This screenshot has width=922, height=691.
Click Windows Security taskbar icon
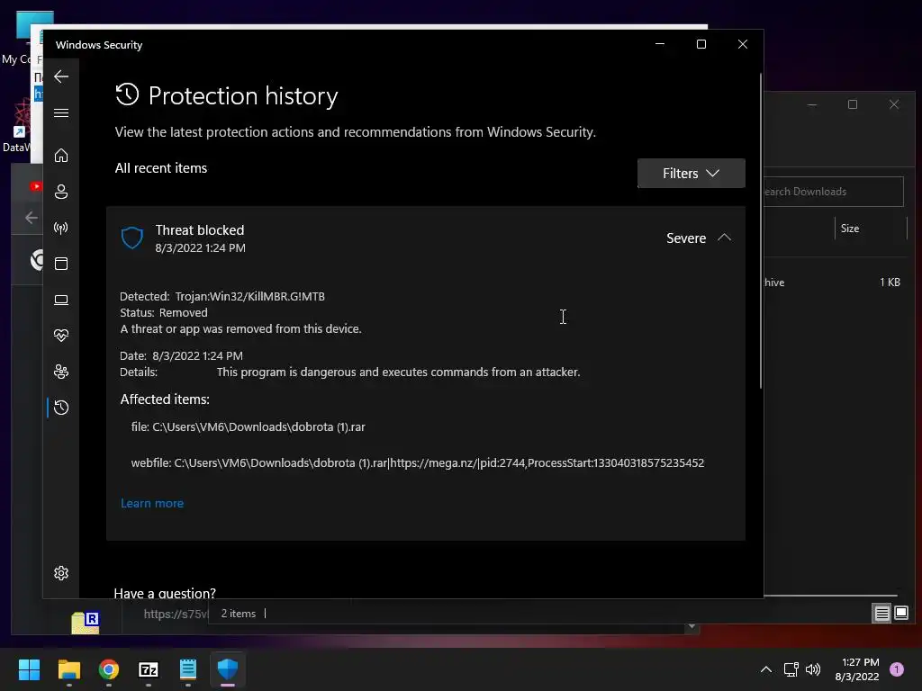point(228,669)
